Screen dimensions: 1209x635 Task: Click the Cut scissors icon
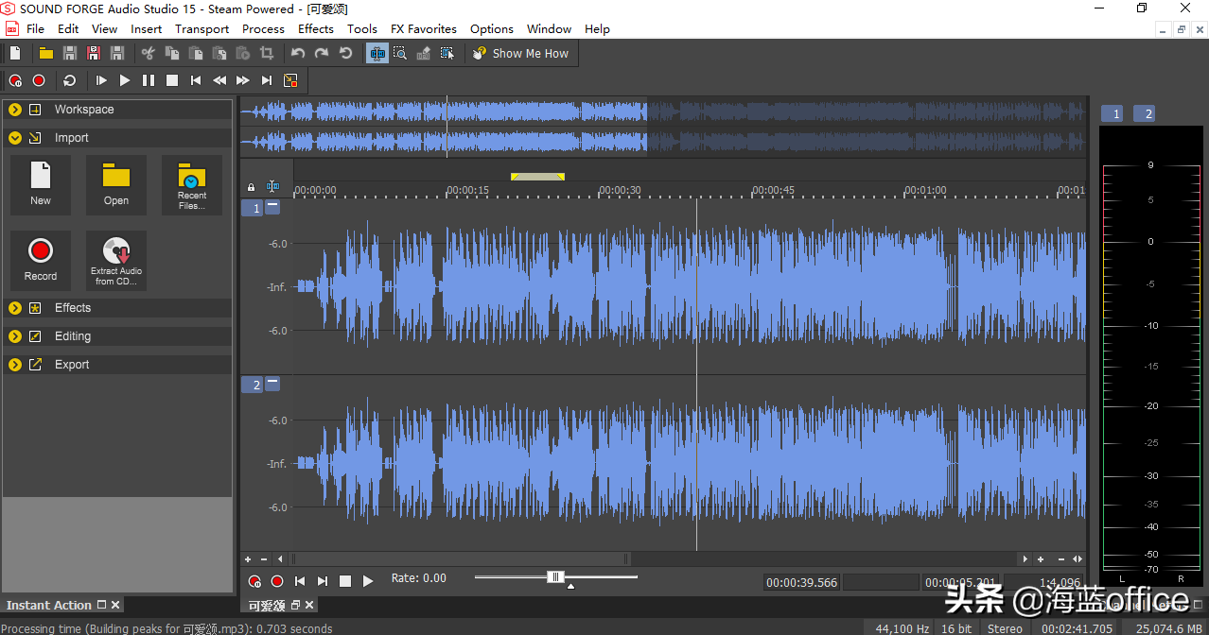148,54
